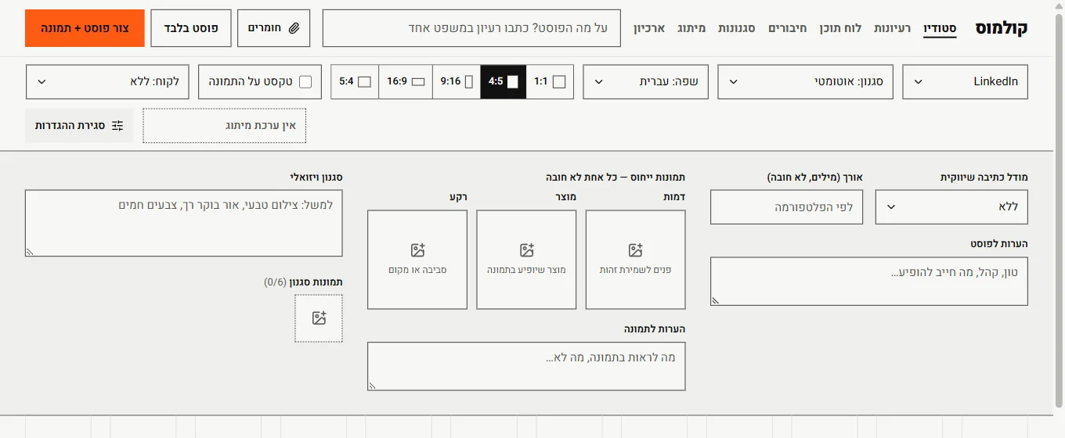Click the הערות לפוסט text area
This screenshot has width=1065, height=438.
869,281
